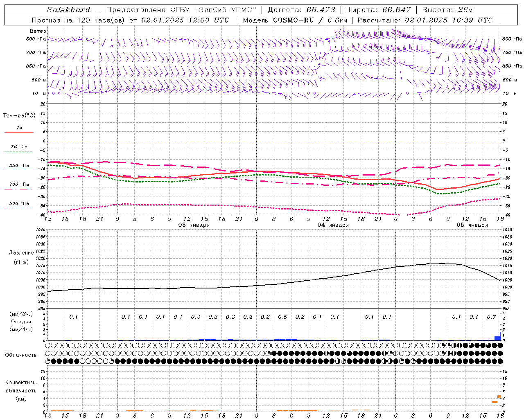Click the '10 м' wind level label on left
This screenshot has width=524, height=419.
39,94
